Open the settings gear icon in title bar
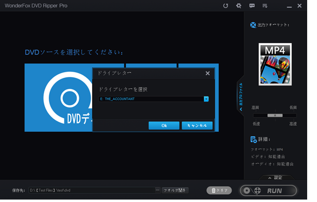 click(239, 6)
